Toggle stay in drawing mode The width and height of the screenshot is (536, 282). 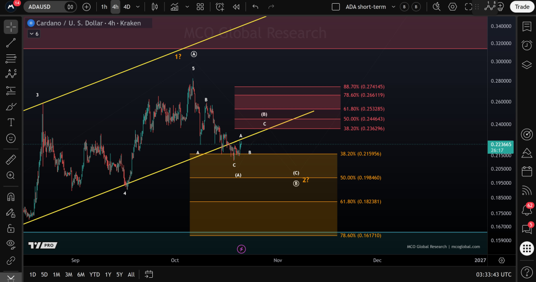(x=11, y=213)
